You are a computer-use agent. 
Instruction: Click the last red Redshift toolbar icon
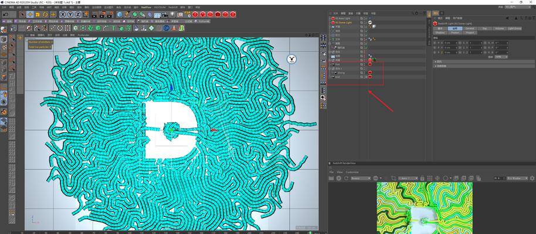click(x=233, y=14)
